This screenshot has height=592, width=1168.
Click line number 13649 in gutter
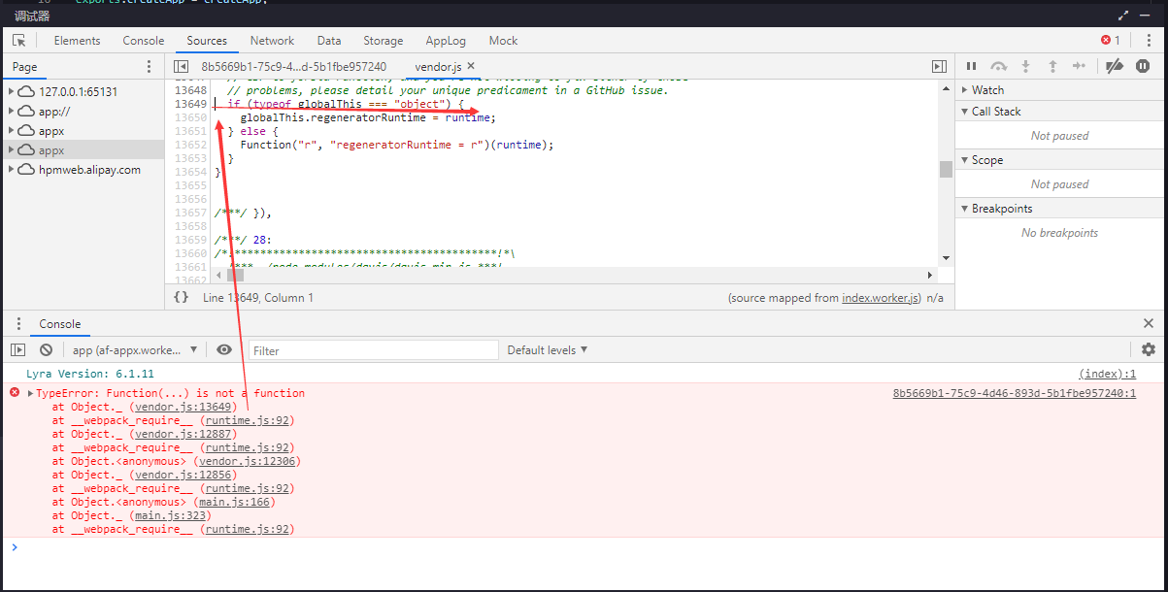coord(190,104)
